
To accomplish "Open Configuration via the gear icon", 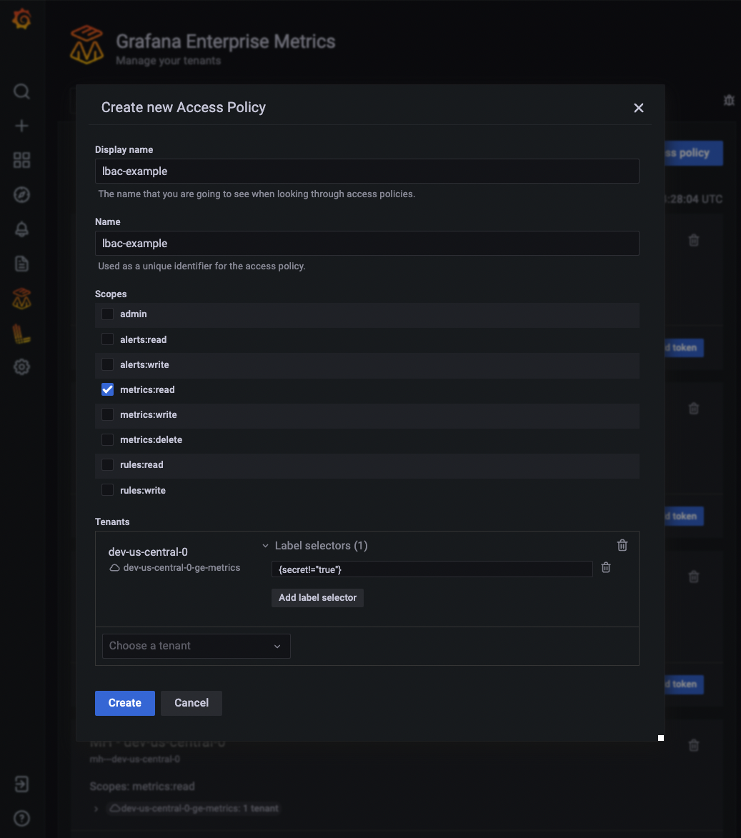I will click(x=21, y=366).
